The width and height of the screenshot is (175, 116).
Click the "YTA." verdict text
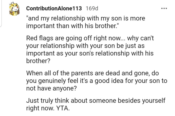tap(63, 108)
